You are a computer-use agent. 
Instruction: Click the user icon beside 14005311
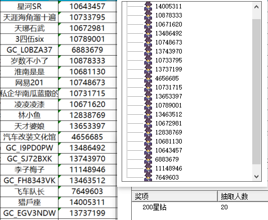pyautogui.click(x=148, y=6)
